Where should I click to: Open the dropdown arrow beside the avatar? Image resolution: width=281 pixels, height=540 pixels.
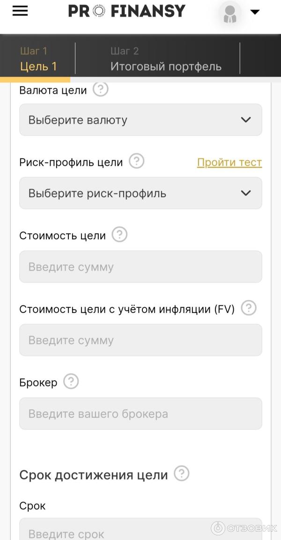point(255,11)
